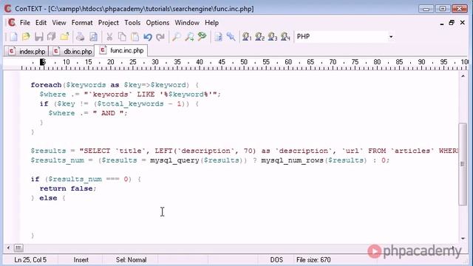Screen dimensions: 473x266
Task: Click on "return false;" line
Action: point(68,188)
